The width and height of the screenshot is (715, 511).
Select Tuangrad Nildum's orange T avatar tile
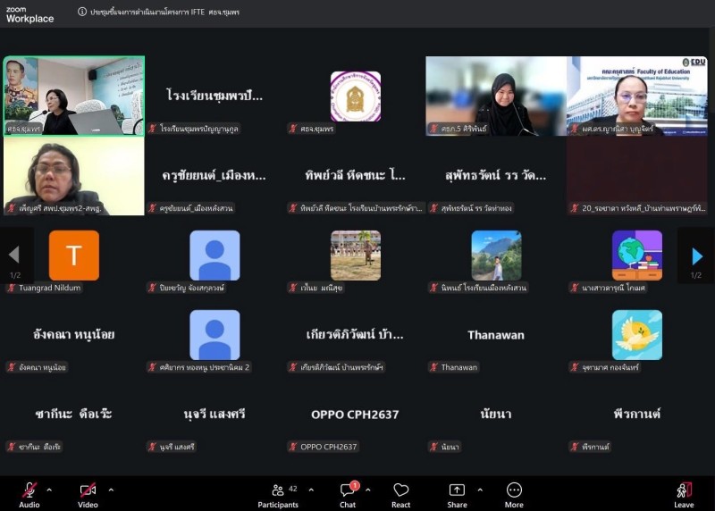point(74,255)
